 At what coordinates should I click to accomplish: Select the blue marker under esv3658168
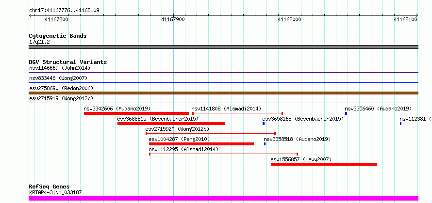tap(264, 124)
